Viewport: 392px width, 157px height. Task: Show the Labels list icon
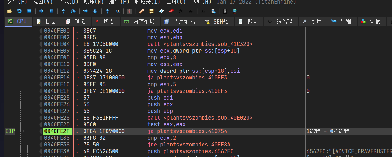[161, 11]
